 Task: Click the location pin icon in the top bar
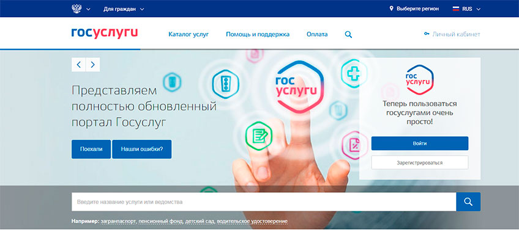point(392,9)
